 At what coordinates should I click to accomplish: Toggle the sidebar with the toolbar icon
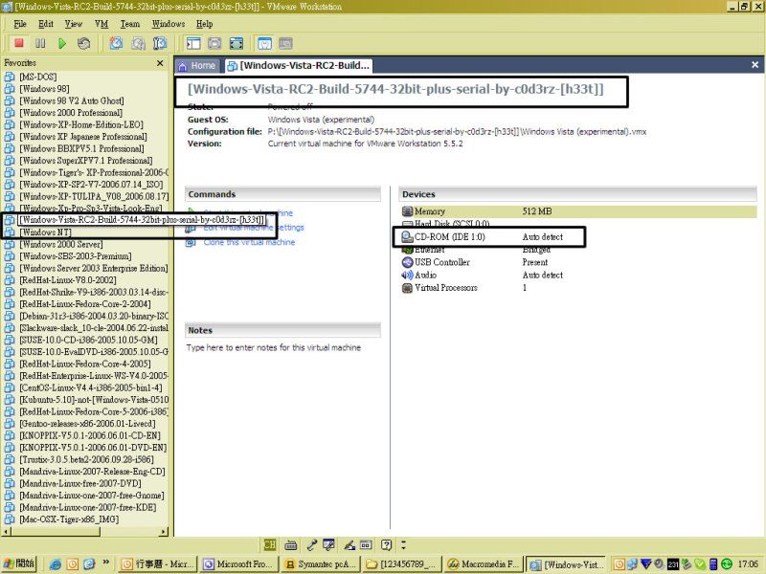(193, 43)
